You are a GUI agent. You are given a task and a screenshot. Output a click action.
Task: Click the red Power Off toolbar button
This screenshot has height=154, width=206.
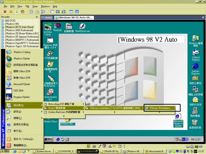[x=5, y=12]
